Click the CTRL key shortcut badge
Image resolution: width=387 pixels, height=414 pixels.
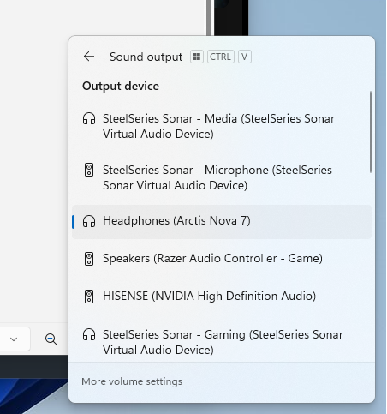tap(220, 57)
